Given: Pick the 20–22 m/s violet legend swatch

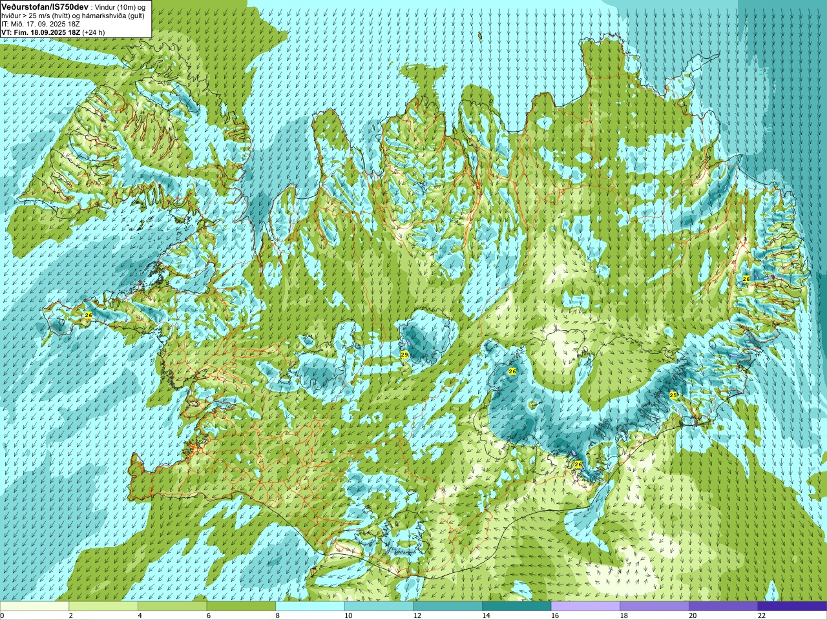Looking at the screenshot, I should 724,606.
